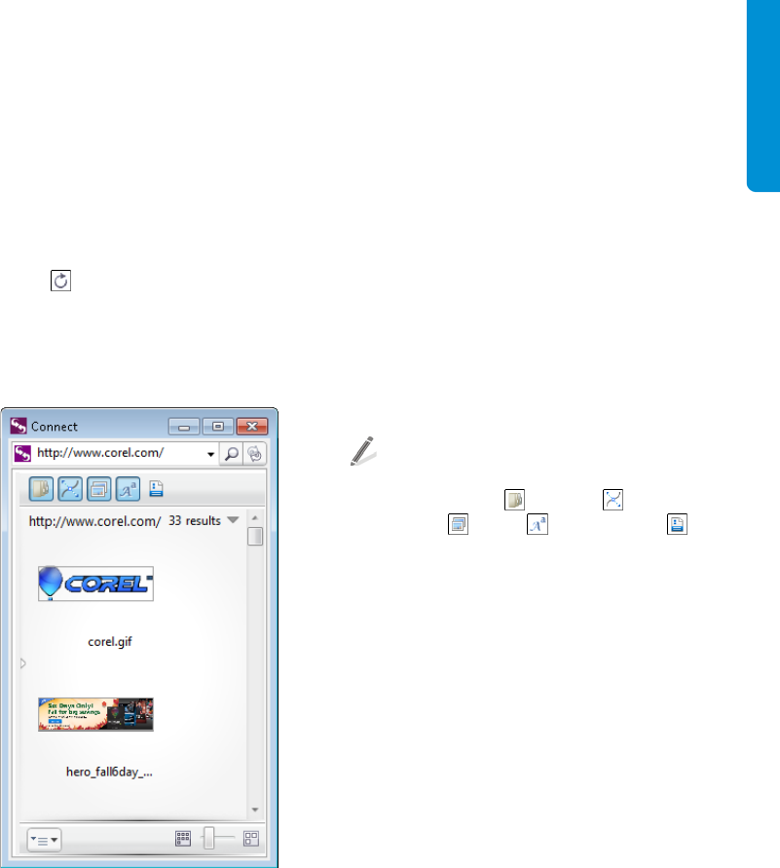Open the address bar dropdown arrow
780x868 pixels.
click(x=210, y=454)
